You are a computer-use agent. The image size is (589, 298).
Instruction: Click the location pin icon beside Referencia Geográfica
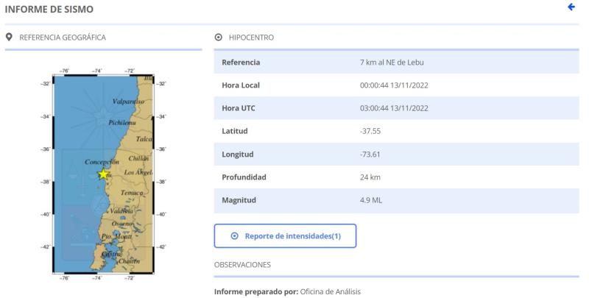click(x=9, y=37)
